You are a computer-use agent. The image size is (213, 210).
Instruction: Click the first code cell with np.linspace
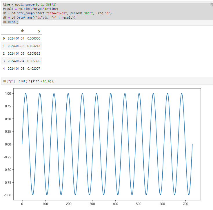pyautogui.click(x=107, y=13)
